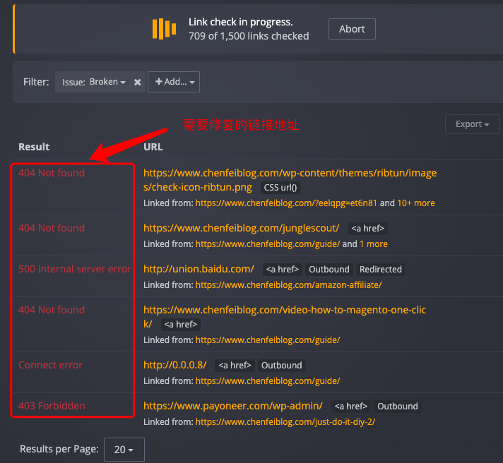Click Outbound tag on payoneer row
This screenshot has height=463, width=503.
(398, 407)
